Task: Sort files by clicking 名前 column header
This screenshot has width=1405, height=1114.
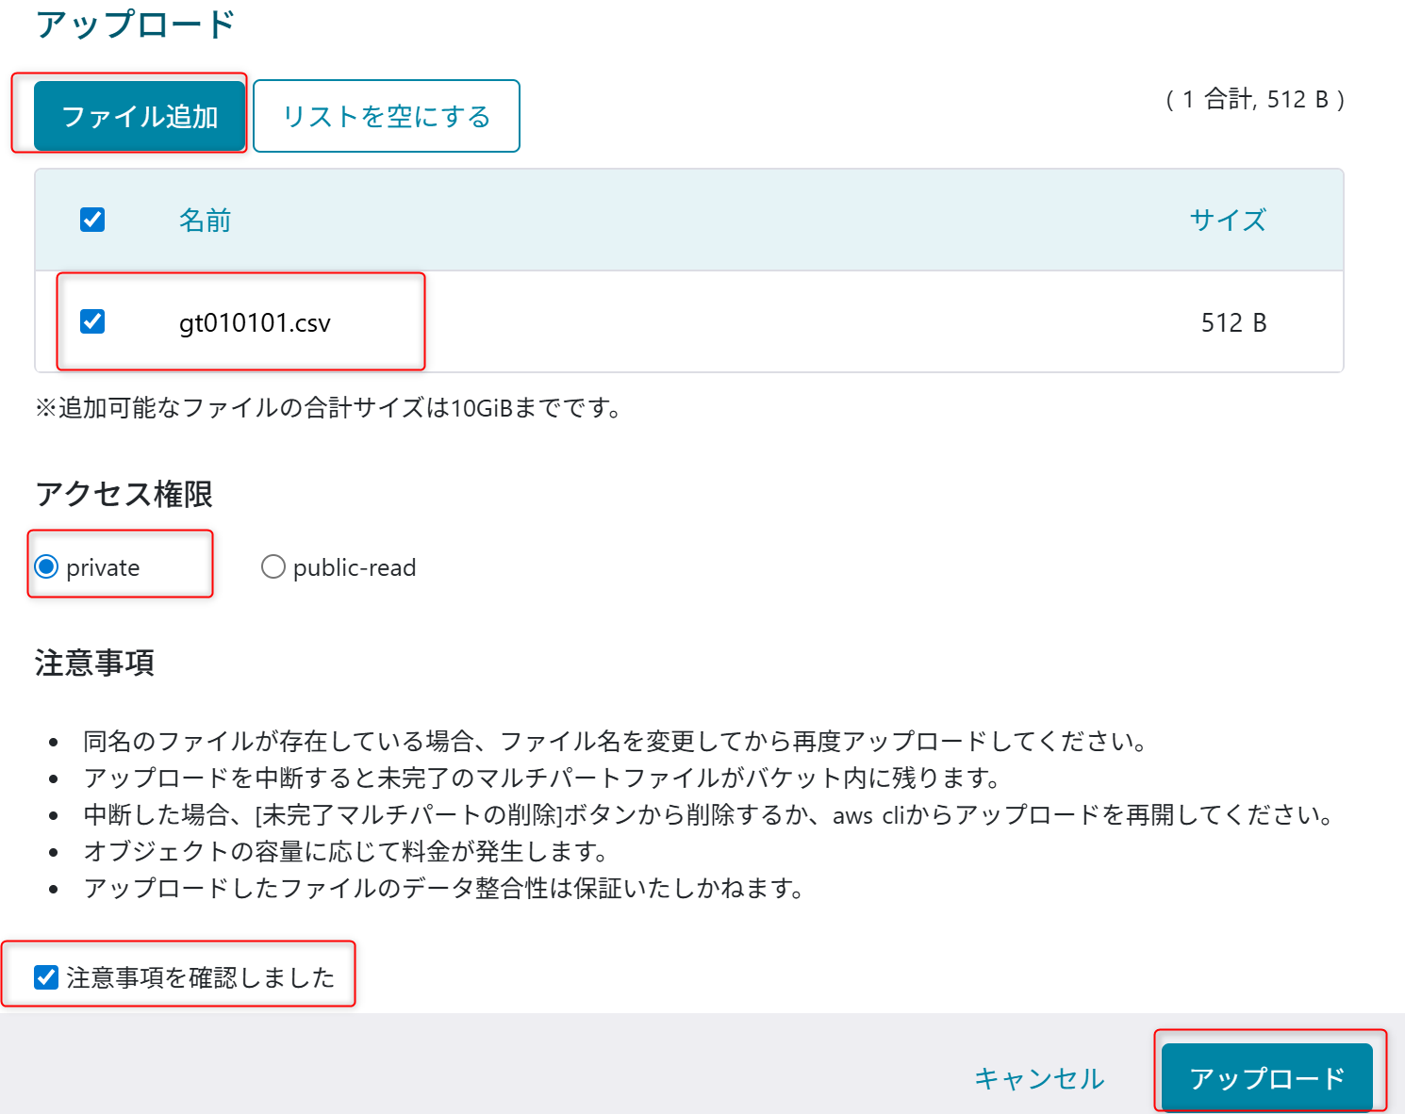Action: [205, 220]
